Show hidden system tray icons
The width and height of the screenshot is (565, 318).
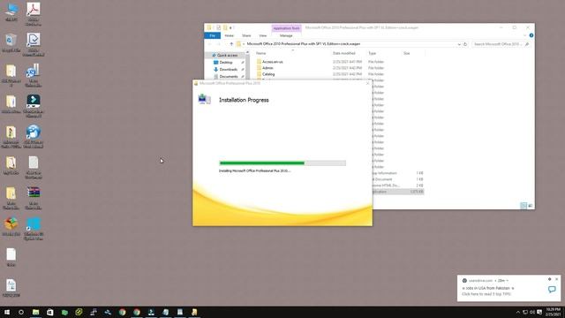518,312
